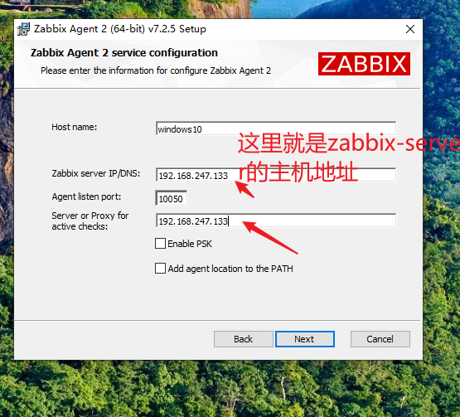Click the red arrow pointing at the active checks field
Image resolution: width=460 pixels, height=417 pixels.
[x=270, y=237]
